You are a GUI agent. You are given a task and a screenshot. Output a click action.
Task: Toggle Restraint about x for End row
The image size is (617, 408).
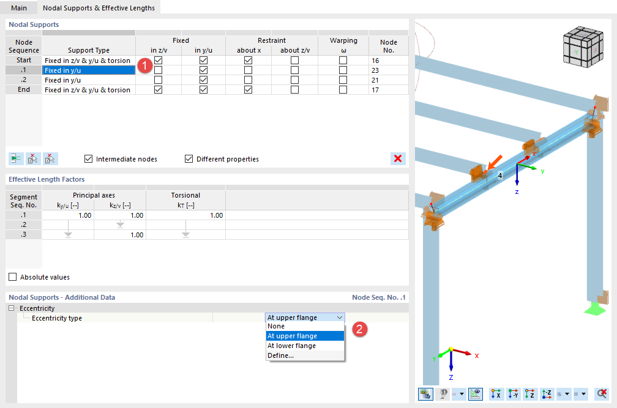pyautogui.click(x=248, y=90)
